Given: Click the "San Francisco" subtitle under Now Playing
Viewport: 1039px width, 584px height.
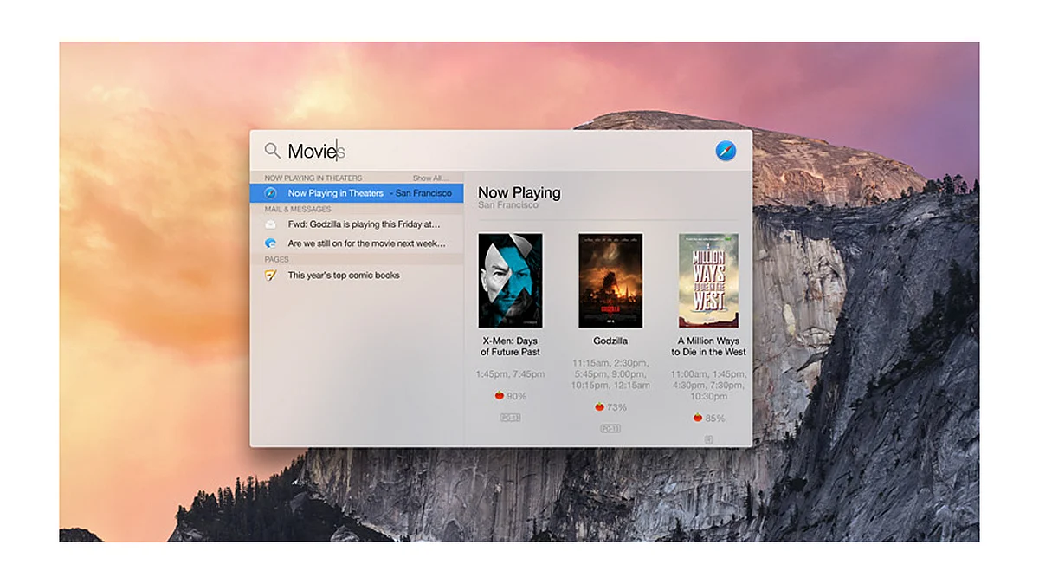Looking at the screenshot, I should click(508, 205).
